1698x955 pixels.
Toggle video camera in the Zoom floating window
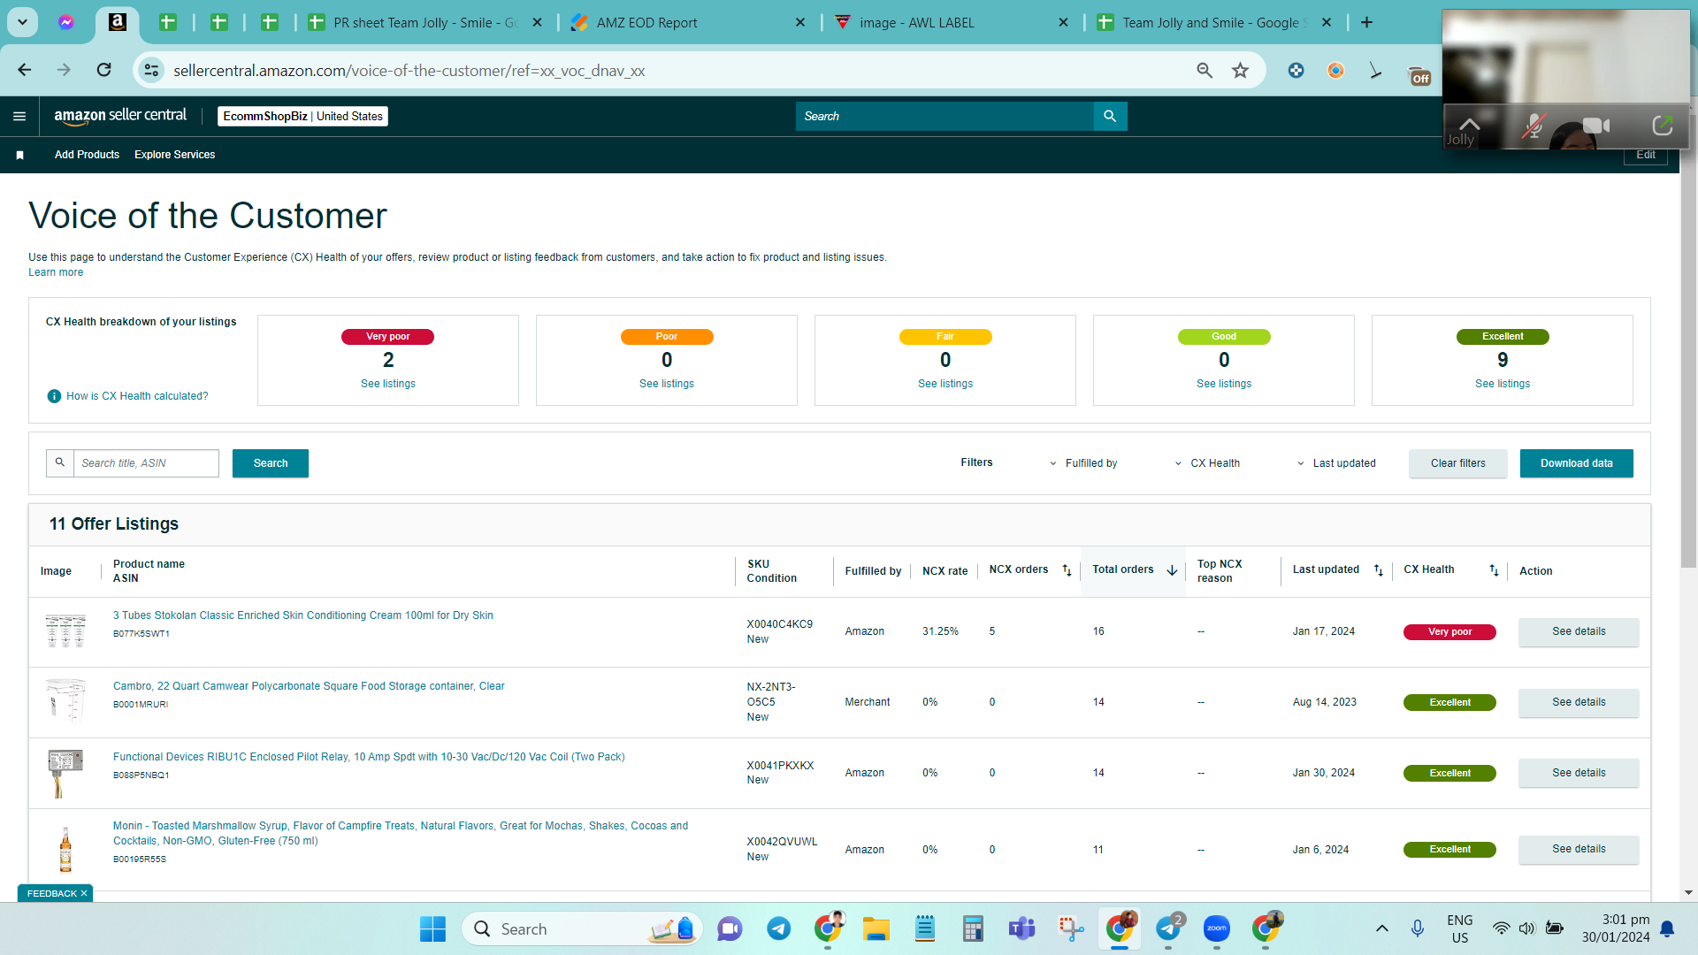[1596, 126]
